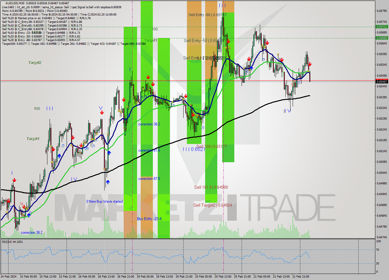Click the 'Buy Entry -23.6' label
The width and height of the screenshot is (389, 280).
tap(149, 219)
